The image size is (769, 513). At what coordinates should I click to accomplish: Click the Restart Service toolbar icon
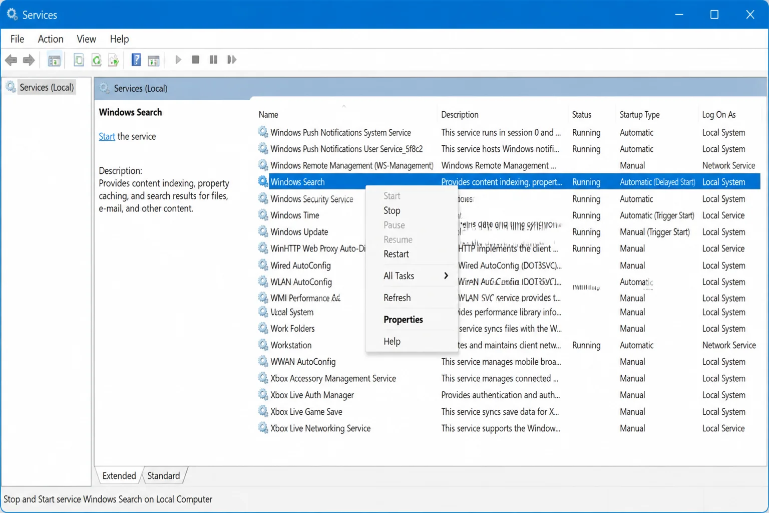click(231, 60)
